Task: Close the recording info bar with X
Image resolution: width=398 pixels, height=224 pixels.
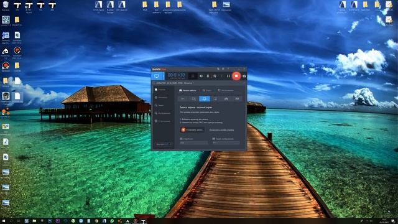Action: pyautogui.click(x=244, y=83)
